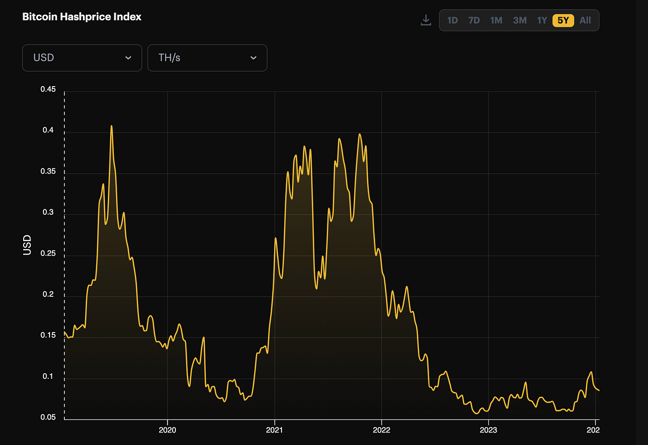Screen dimensions: 648x445
Task: Open the TH/s unit dropdown
Action: pyautogui.click(x=207, y=58)
